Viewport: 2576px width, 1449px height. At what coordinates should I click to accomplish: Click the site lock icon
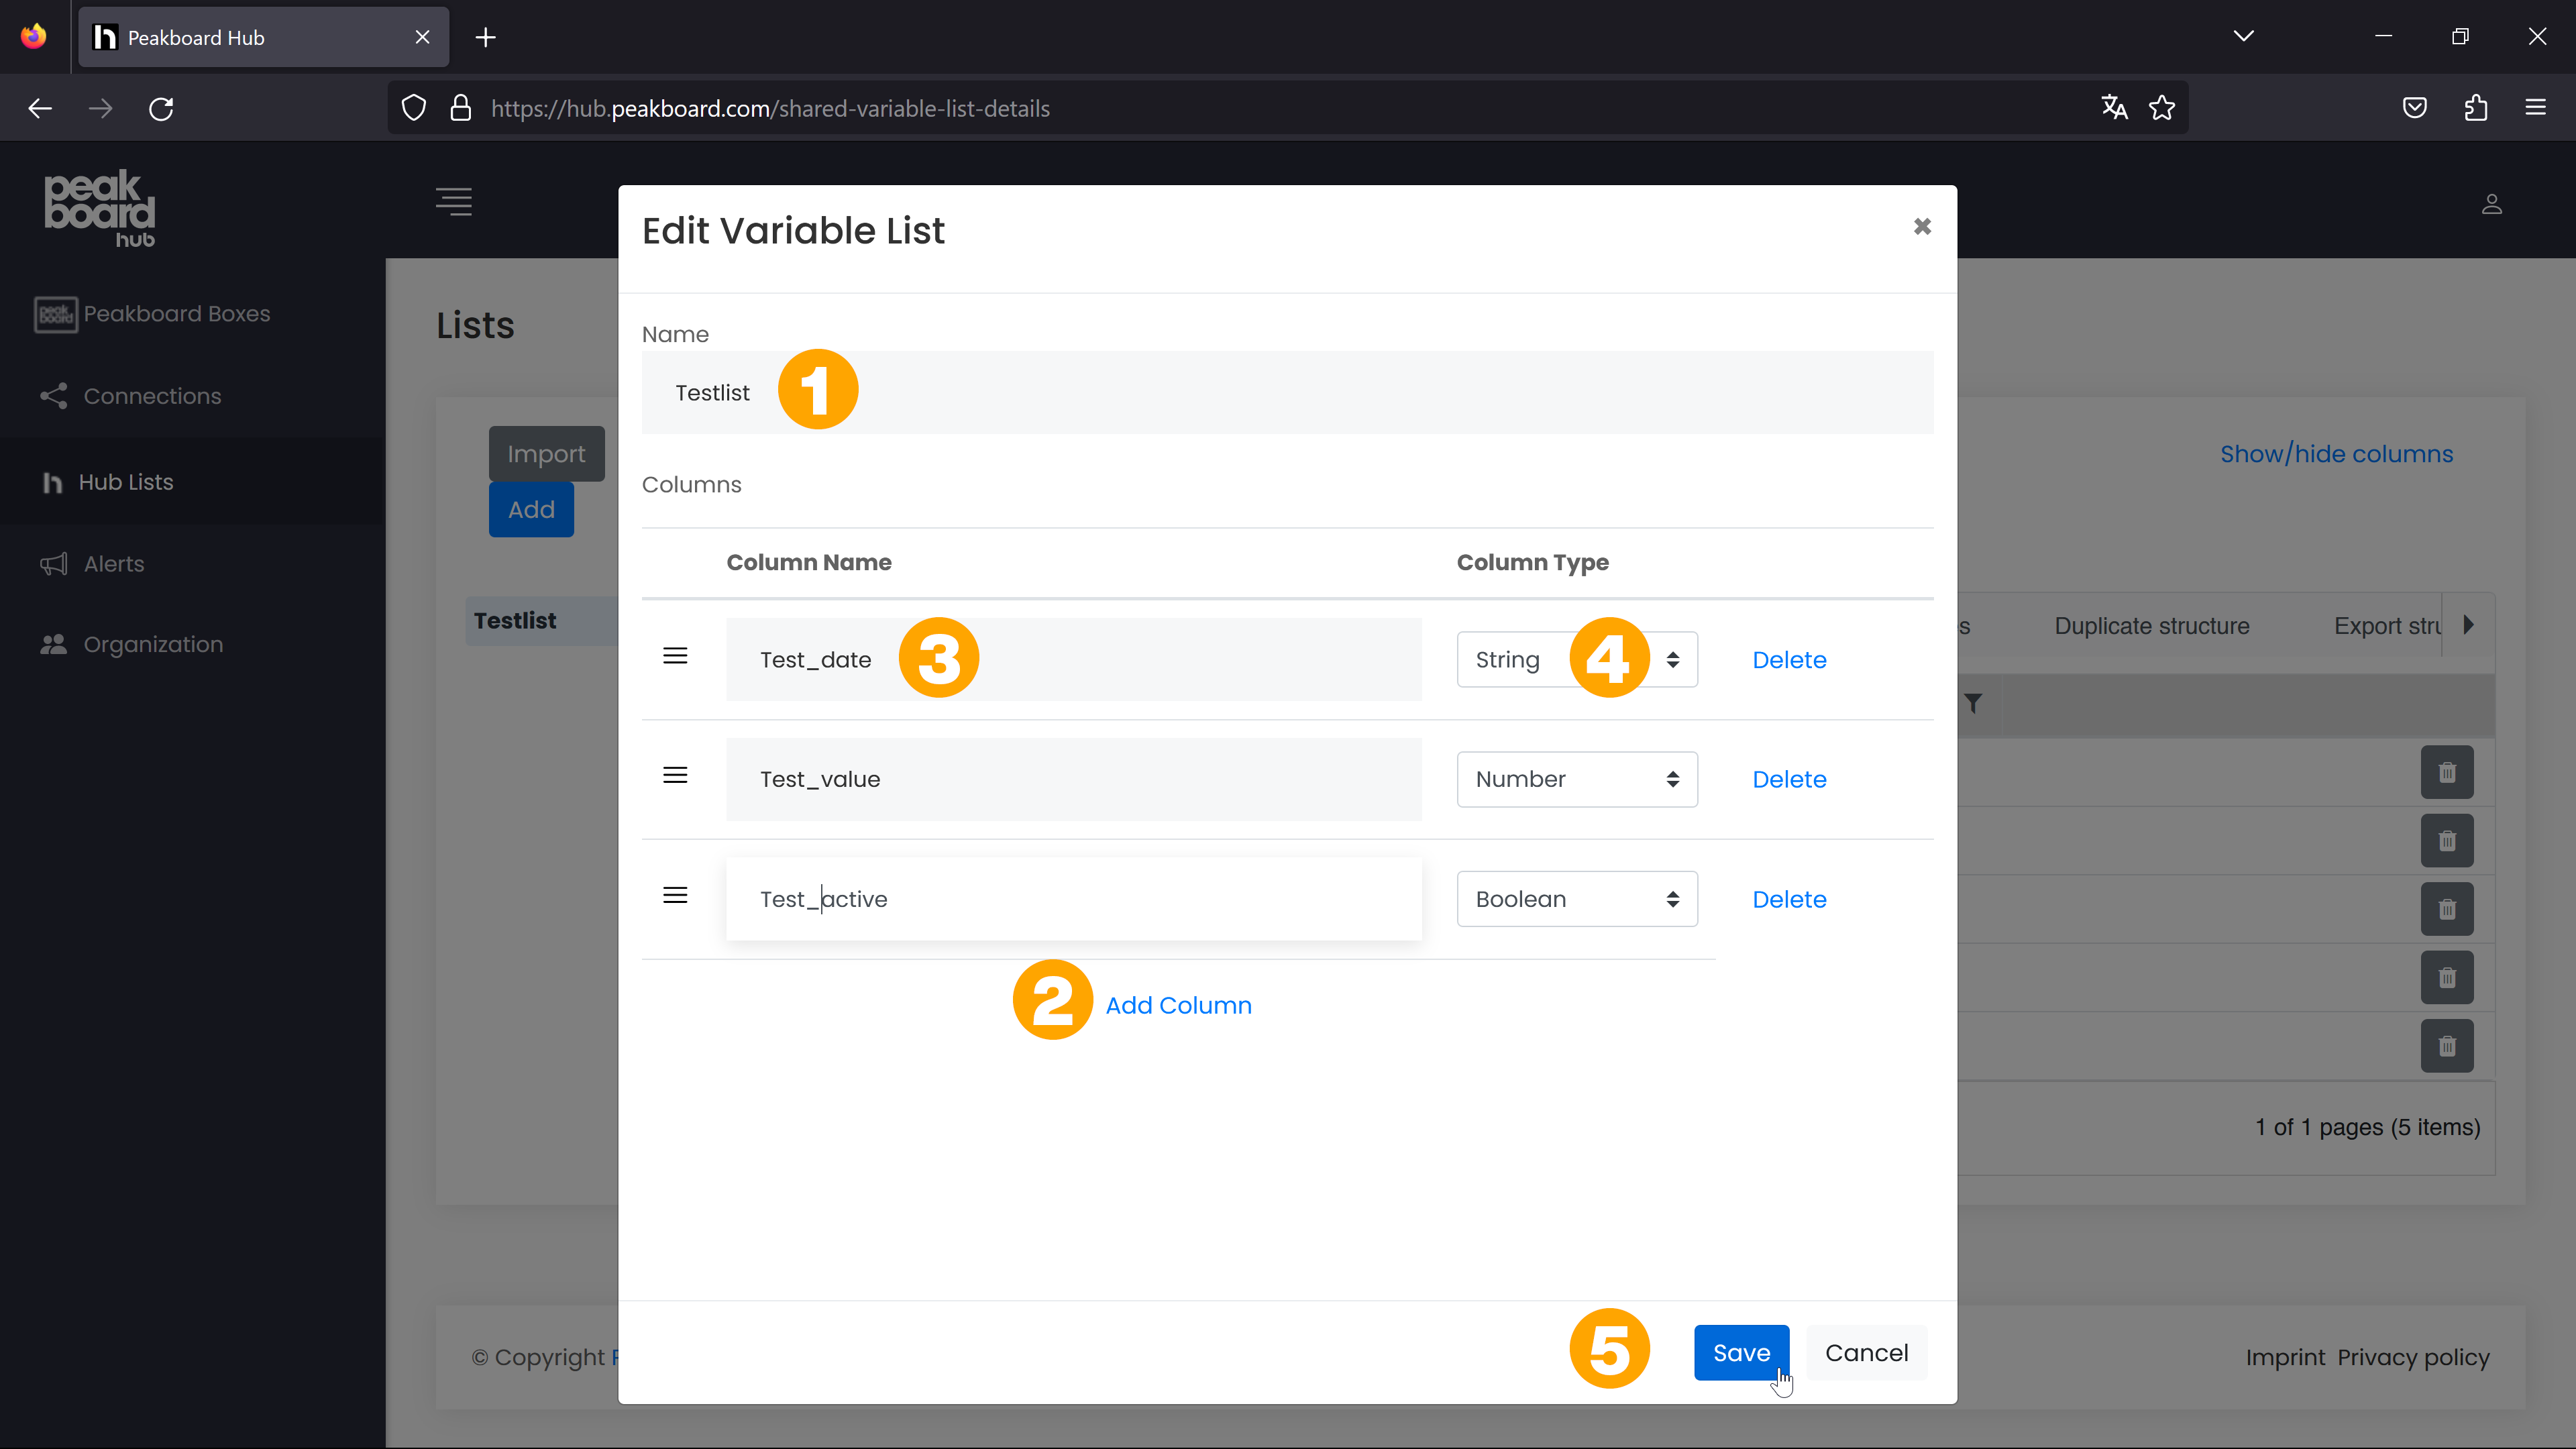point(460,108)
